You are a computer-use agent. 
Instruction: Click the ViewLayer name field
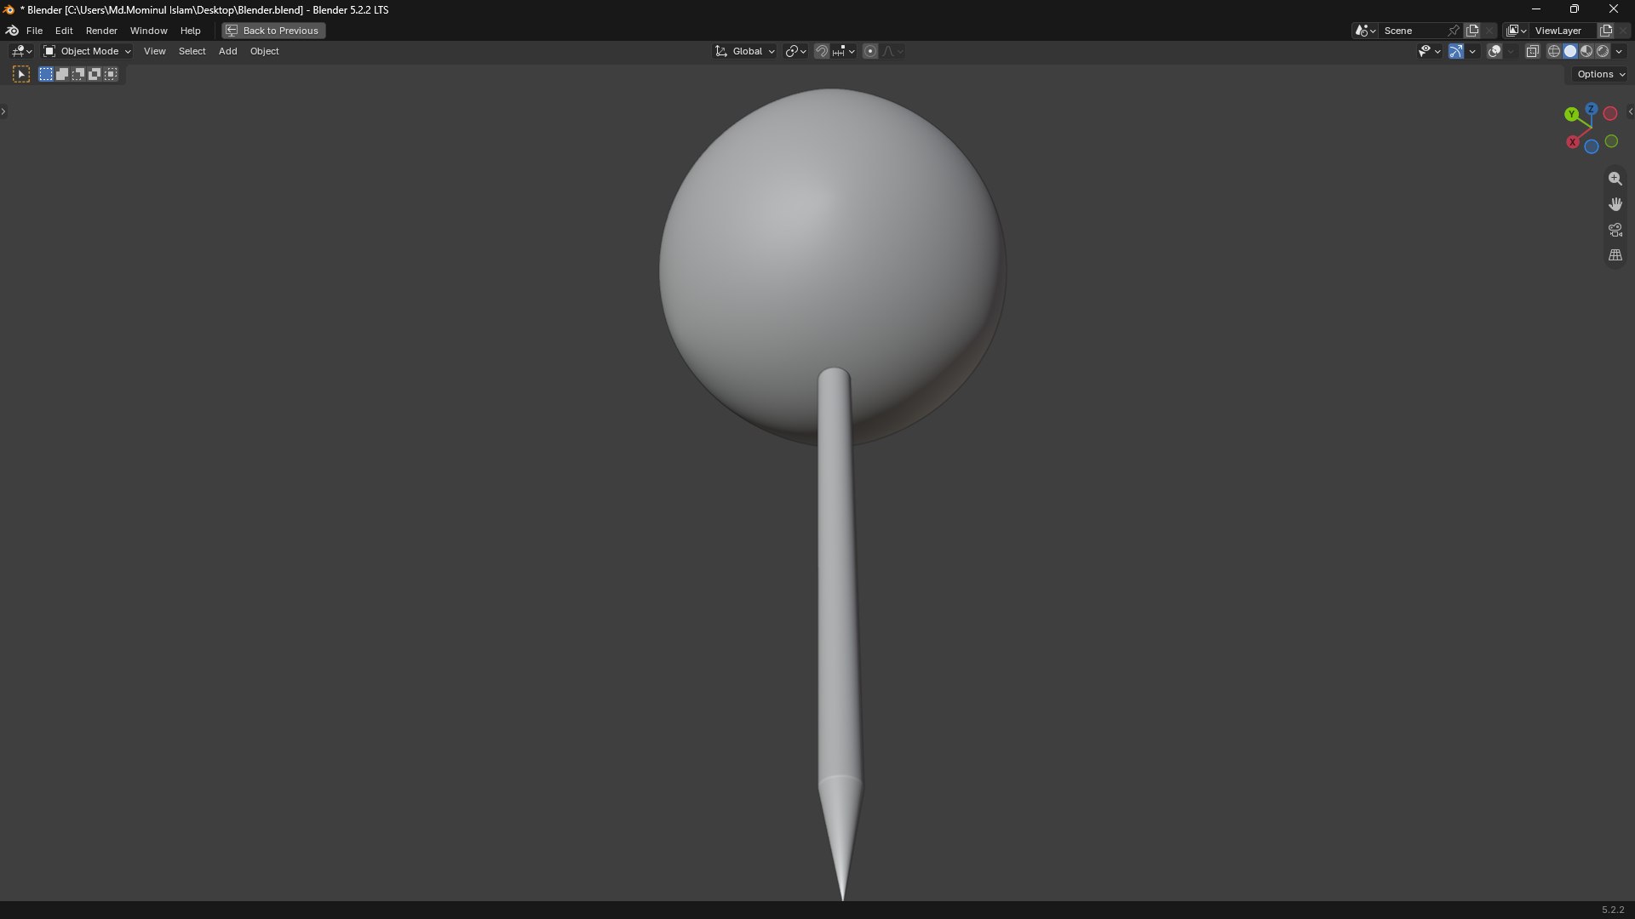click(1563, 31)
